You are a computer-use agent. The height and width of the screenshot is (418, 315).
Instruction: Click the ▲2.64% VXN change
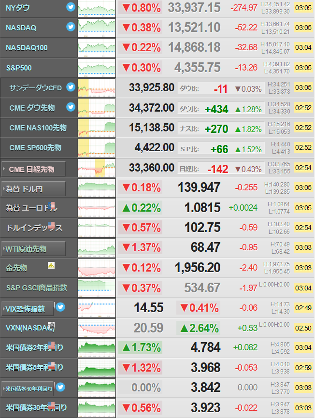coord(200,328)
